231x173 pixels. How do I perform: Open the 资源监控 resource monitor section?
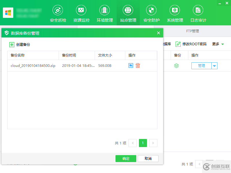(x=81, y=14)
